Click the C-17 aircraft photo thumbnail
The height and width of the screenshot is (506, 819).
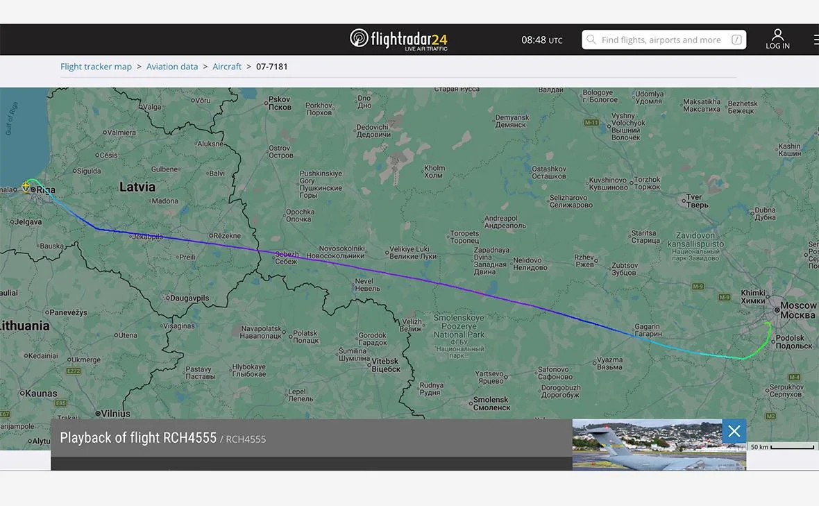point(647,444)
